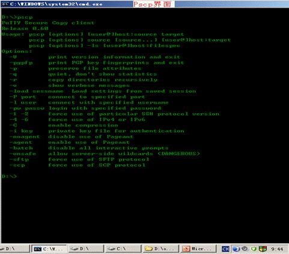
Task: Click the cmd.exe window title bar text
Action: [56, 4]
